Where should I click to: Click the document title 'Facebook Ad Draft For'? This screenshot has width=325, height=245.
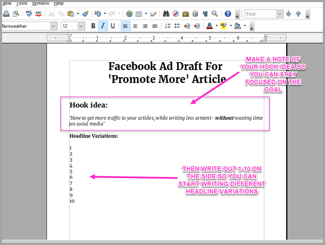click(x=165, y=66)
